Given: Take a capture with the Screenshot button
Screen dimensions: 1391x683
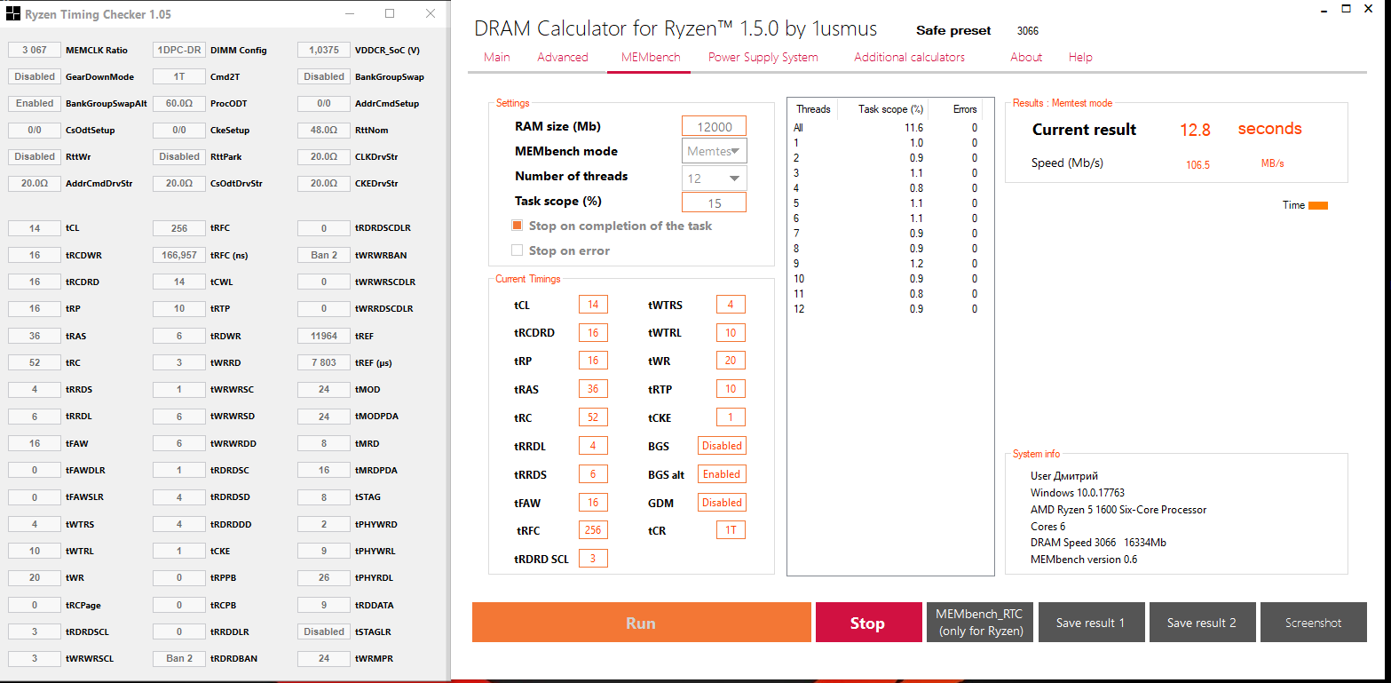Looking at the screenshot, I should coord(1314,623).
